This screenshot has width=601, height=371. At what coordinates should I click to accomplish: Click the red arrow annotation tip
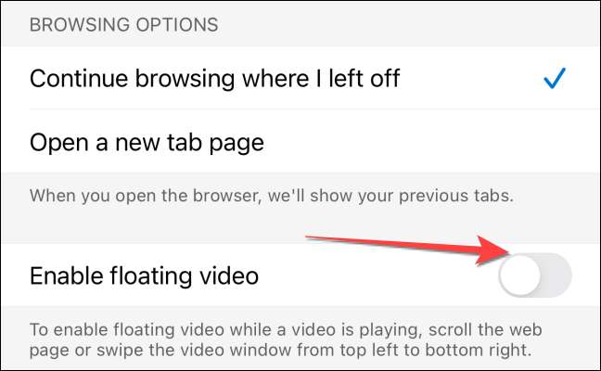pos(505,251)
